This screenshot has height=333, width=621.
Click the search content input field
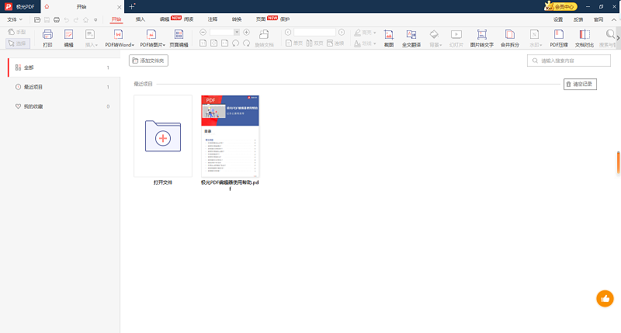click(569, 61)
